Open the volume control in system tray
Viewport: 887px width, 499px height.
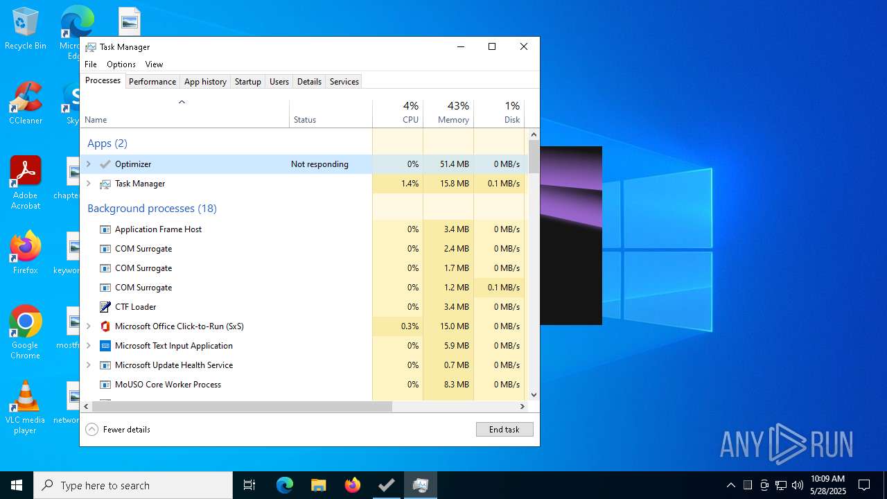click(x=797, y=485)
